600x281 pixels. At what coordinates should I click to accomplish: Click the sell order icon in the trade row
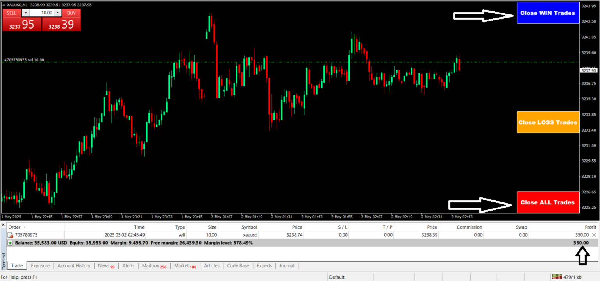coord(10,235)
